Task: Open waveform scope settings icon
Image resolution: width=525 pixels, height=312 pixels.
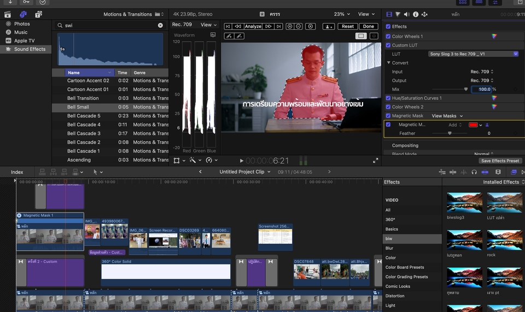Action: click(213, 35)
